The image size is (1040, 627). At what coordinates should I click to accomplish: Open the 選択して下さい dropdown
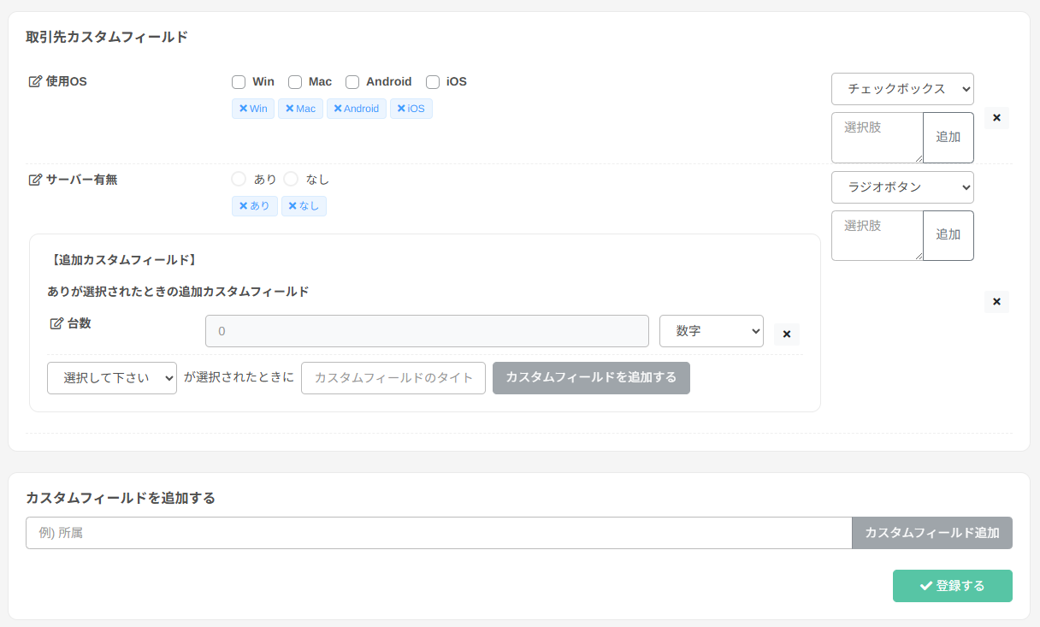(112, 378)
